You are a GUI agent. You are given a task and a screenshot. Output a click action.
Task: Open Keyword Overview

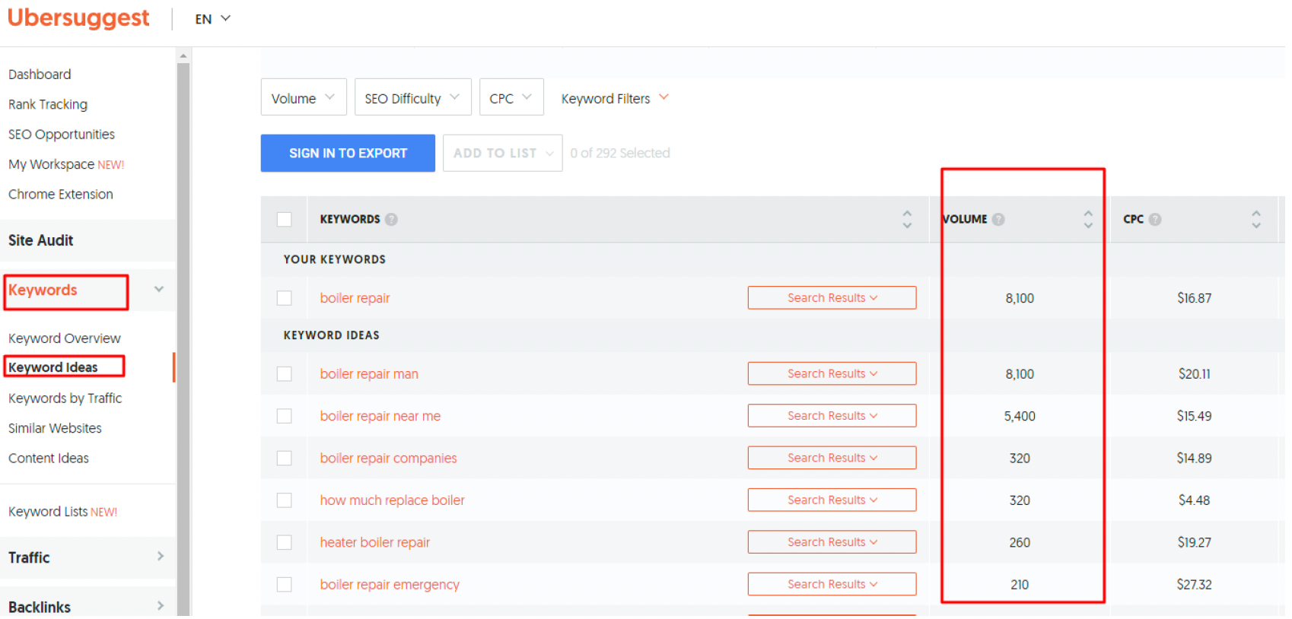pyautogui.click(x=65, y=338)
